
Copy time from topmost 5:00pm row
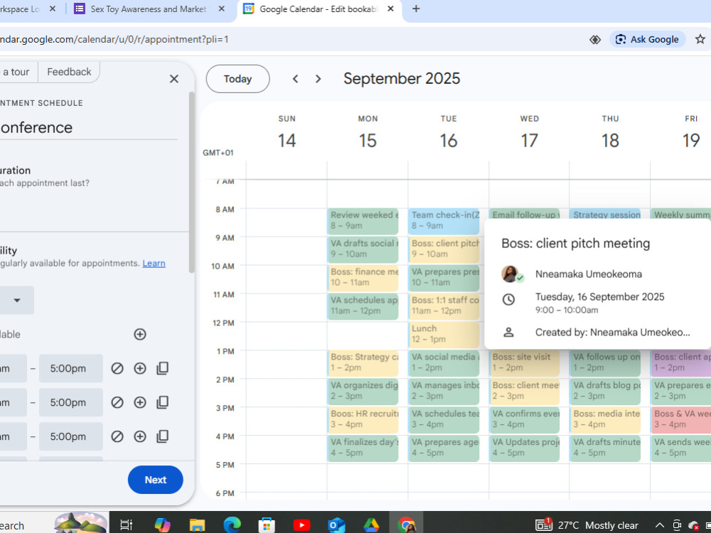162,368
